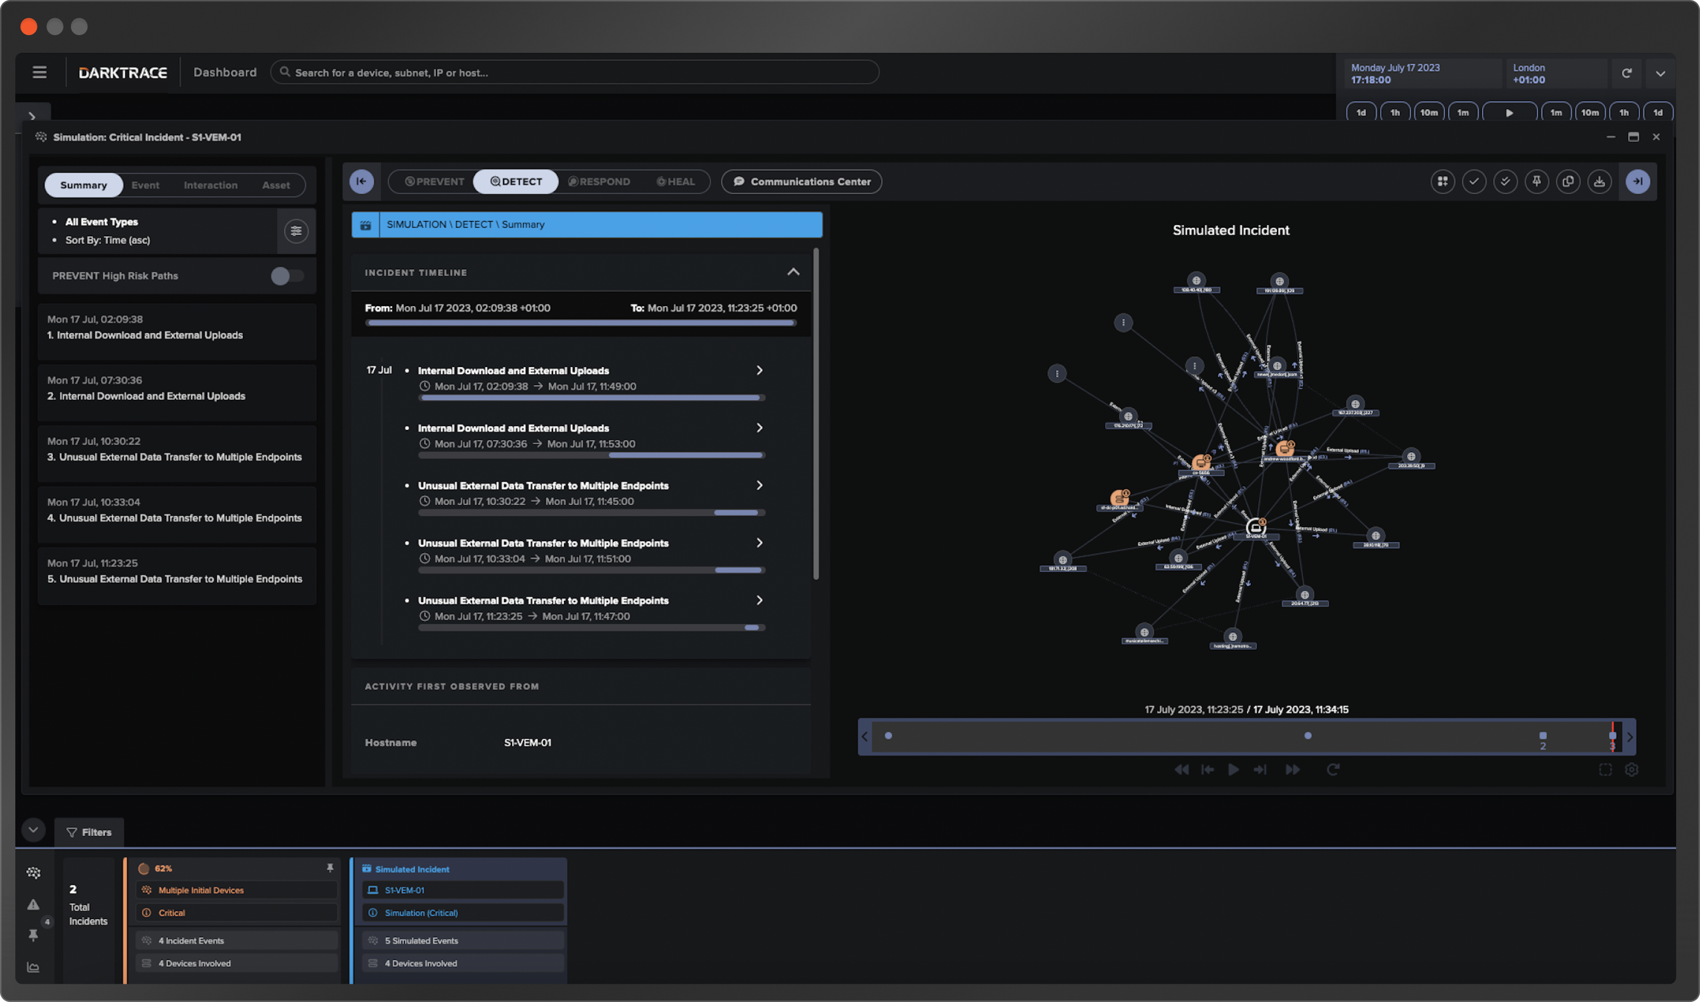Click the collapse left panel arrow button
Image resolution: width=1700 pixels, height=1002 pixels.
(362, 181)
